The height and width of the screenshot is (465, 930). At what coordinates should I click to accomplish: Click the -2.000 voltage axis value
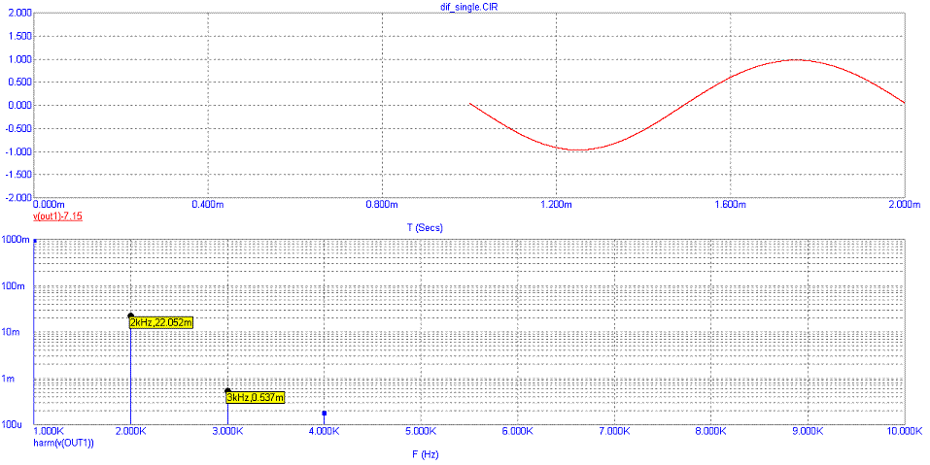[18, 197]
